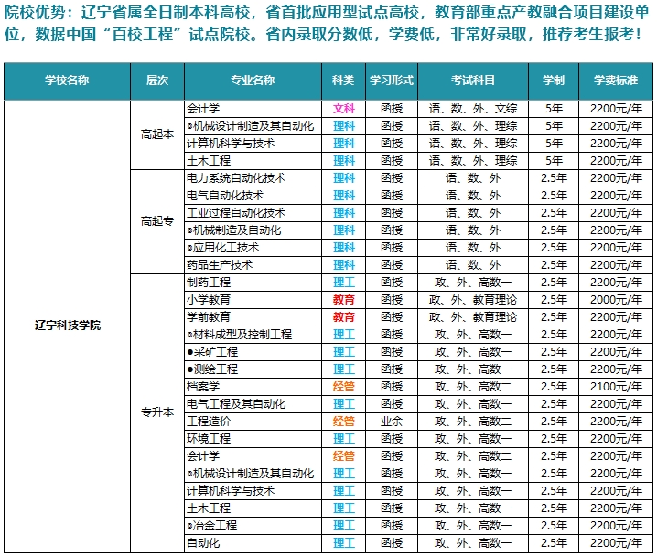
Task: Select 政、外、高数二 cell in 档案学 row
Action: [x=473, y=387]
